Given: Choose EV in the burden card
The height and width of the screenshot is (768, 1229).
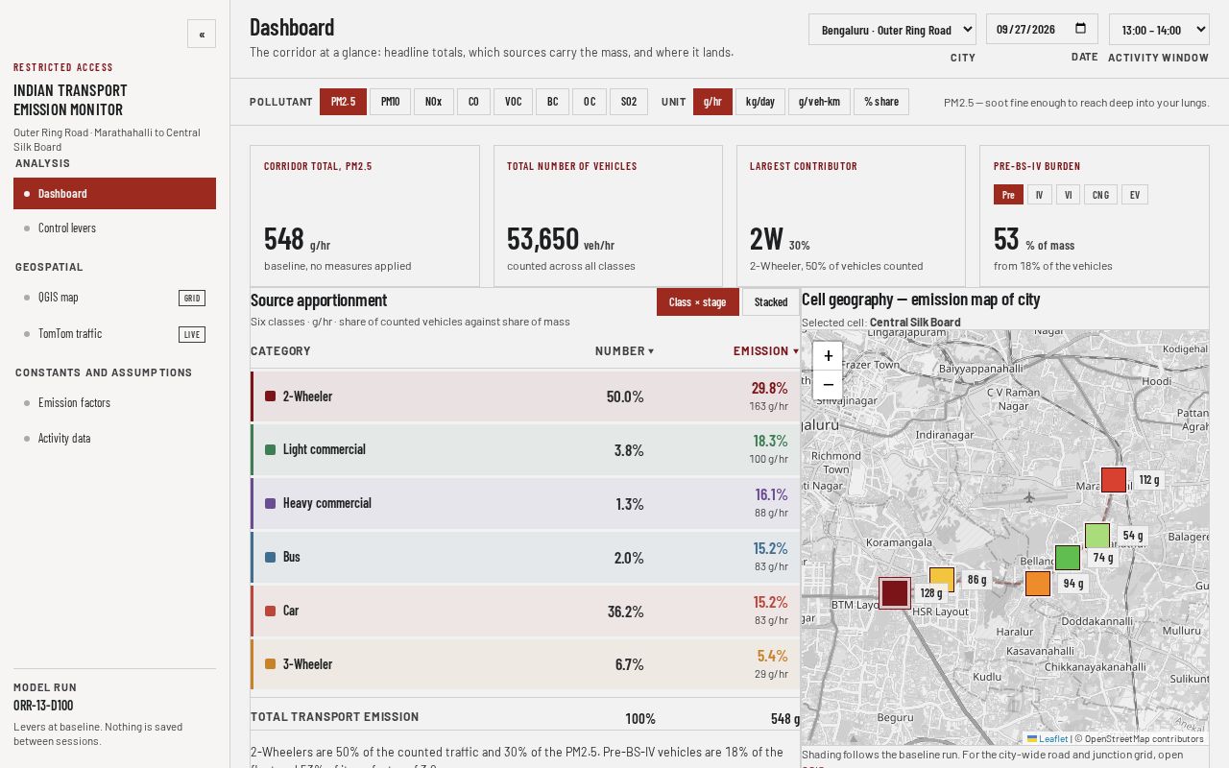Looking at the screenshot, I should (1135, 195).
